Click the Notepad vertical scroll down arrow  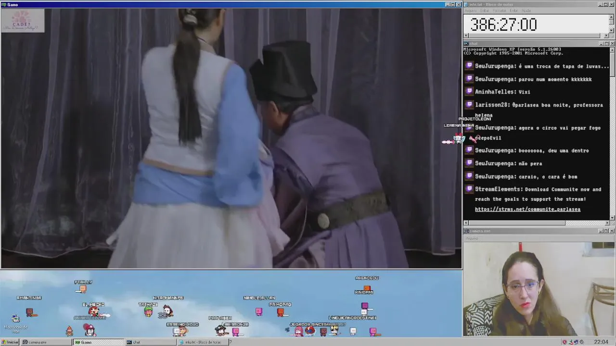pos(612,30)
